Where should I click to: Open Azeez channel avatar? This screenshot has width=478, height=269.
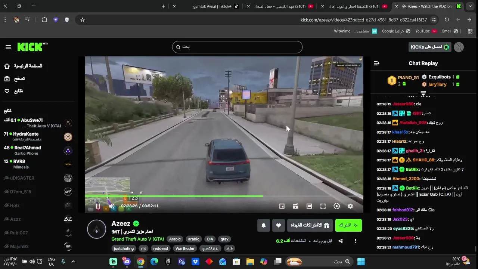(x=97, y=229)
